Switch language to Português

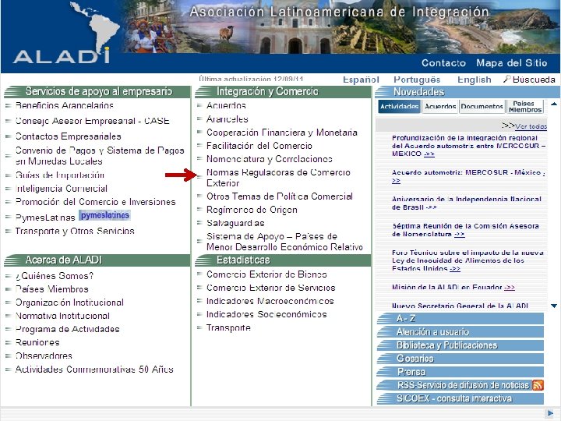pyautogui.click(x=417, y=80)
